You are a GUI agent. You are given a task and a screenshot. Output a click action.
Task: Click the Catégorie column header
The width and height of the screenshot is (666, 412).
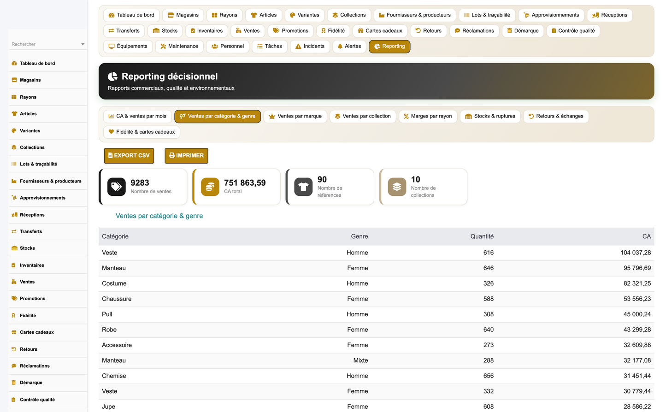pos(115,236)
